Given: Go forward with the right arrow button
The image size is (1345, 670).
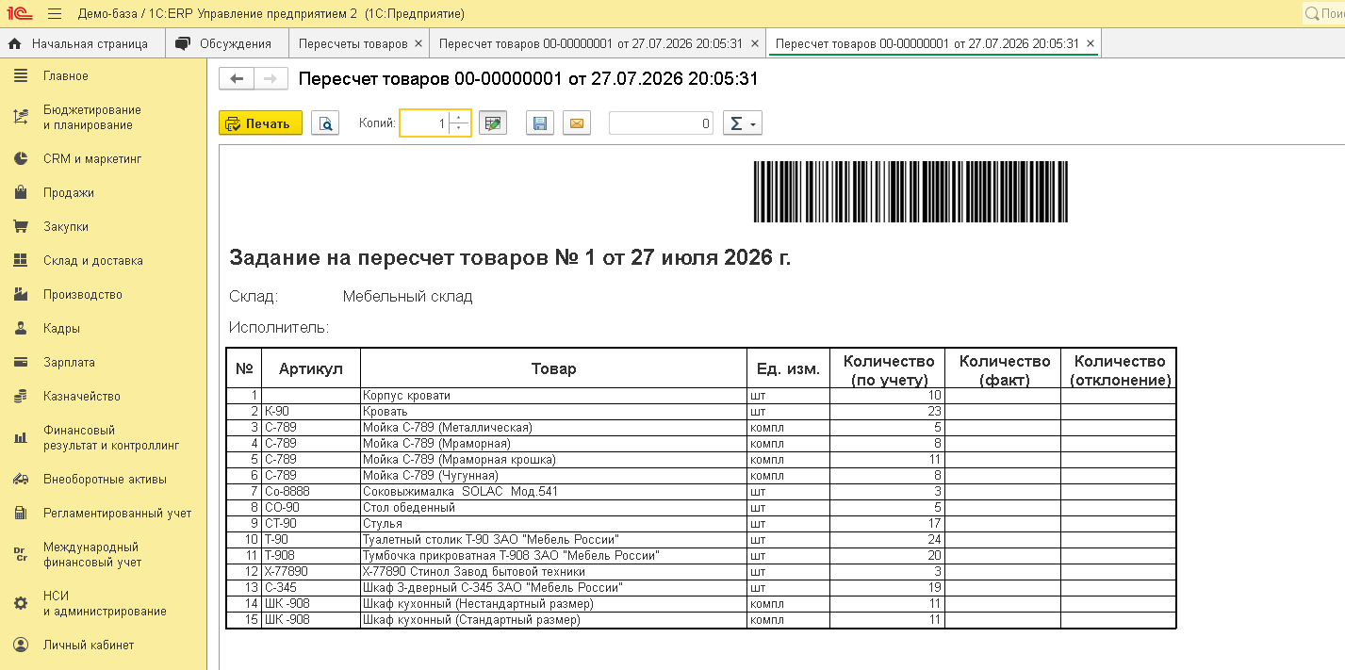Looking at the screenshot, I should point(271,79).
